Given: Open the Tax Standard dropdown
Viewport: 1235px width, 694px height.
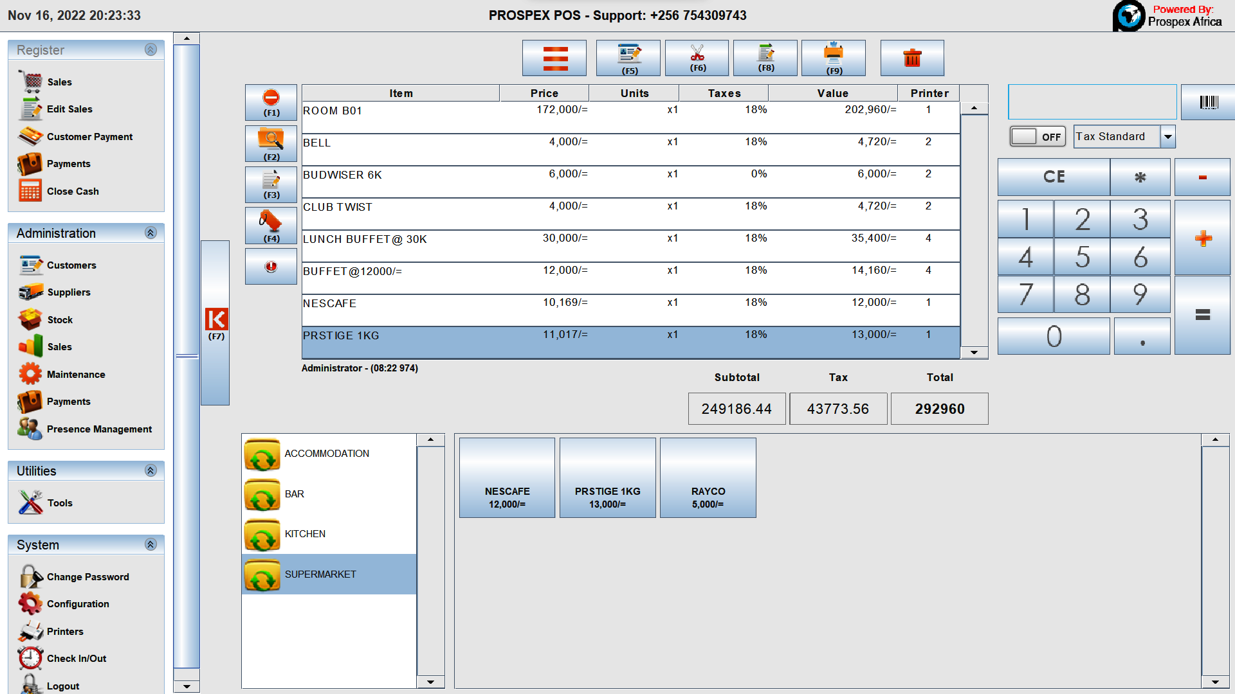Looking at the screenshot, I should point(1168,136).
